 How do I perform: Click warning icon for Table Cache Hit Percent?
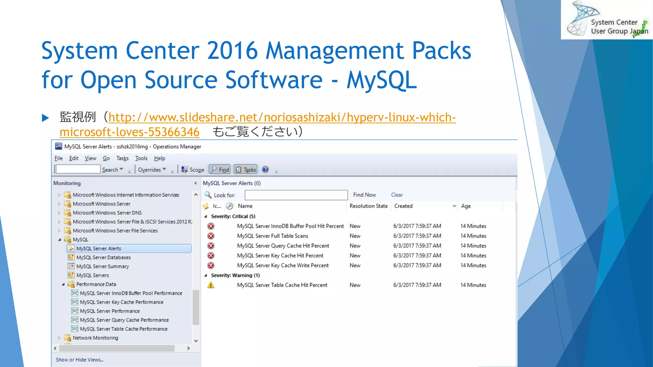coord(211,285)
